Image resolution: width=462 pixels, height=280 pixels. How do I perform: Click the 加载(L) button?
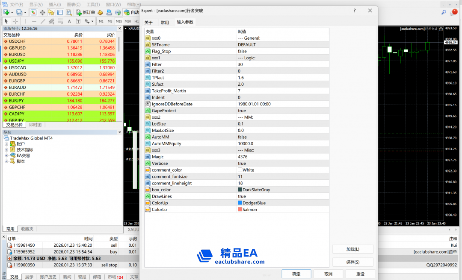point(352,249)
